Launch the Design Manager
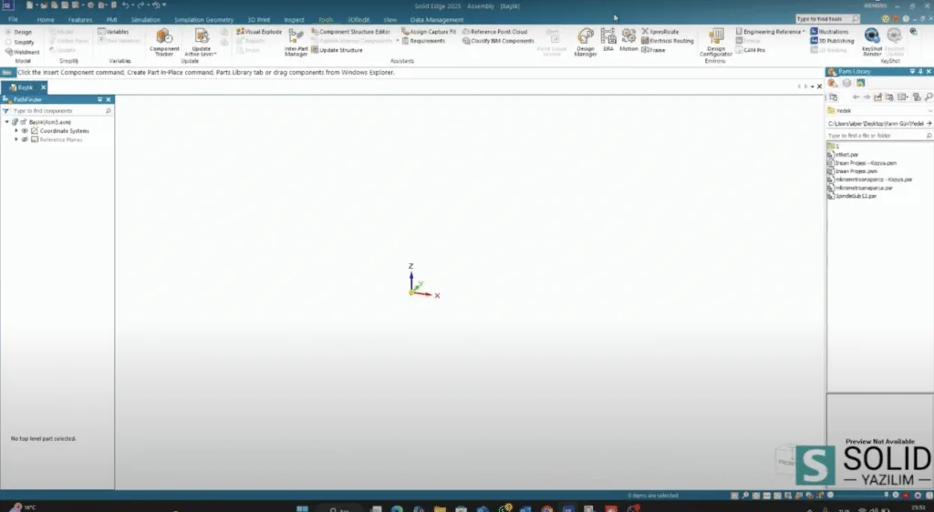Screen dimensions: 934x512 (585, 42)
